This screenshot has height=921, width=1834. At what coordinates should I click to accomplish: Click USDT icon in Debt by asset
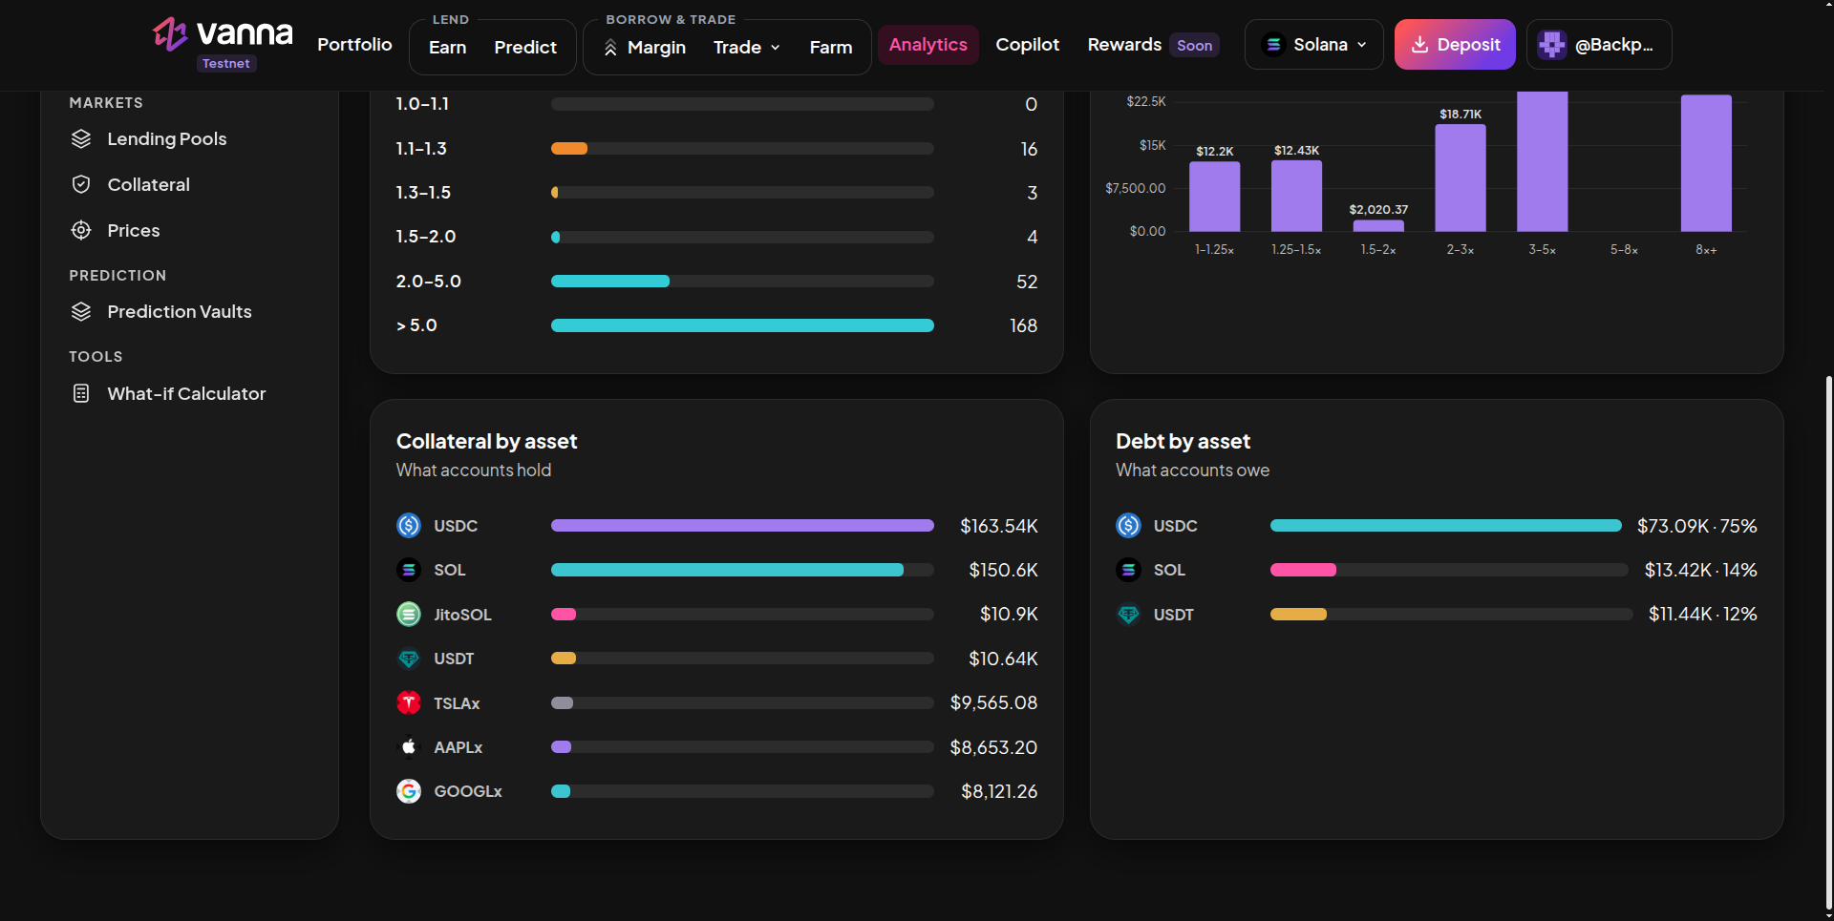click(x=1128, y=615)
